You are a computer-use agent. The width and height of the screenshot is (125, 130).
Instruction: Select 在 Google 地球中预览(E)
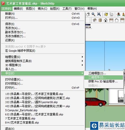point(43,51)
